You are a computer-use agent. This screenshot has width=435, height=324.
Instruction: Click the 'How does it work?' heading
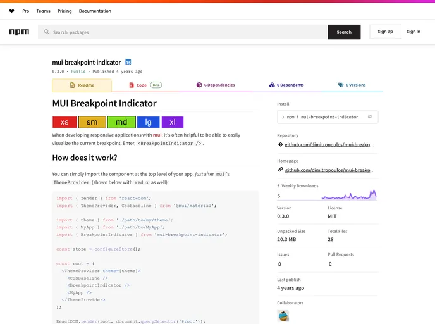(85, 158)
